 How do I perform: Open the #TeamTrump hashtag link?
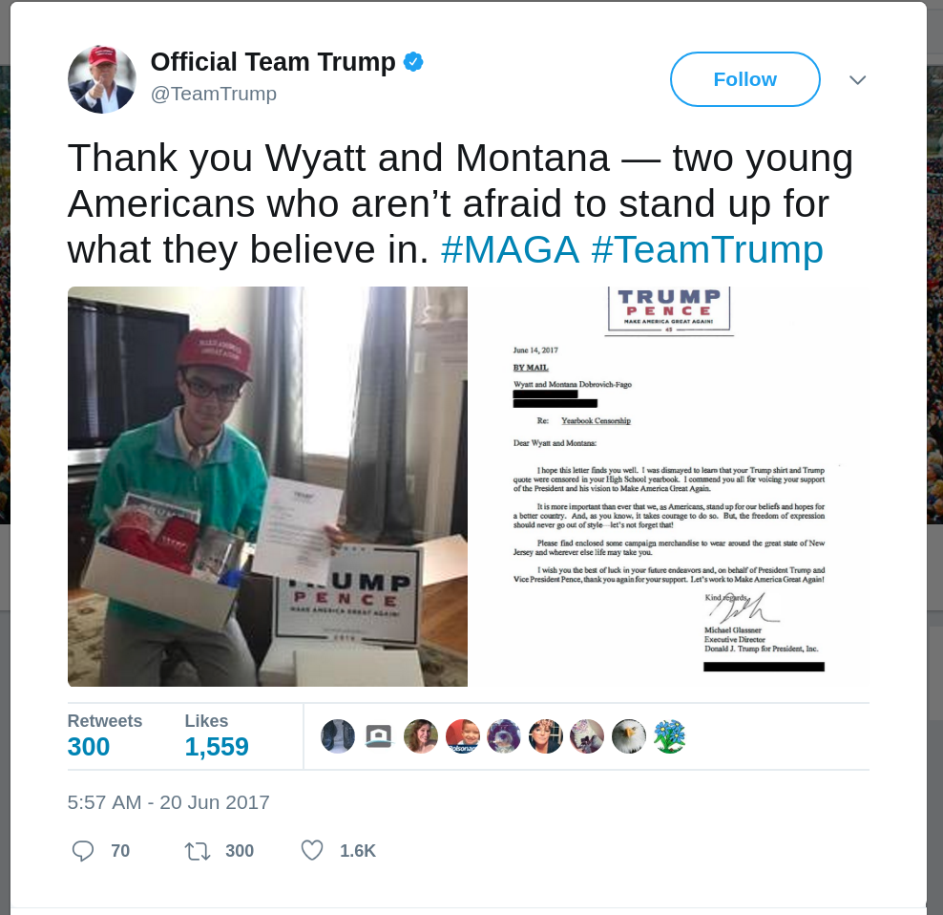(x=707, y=249)
